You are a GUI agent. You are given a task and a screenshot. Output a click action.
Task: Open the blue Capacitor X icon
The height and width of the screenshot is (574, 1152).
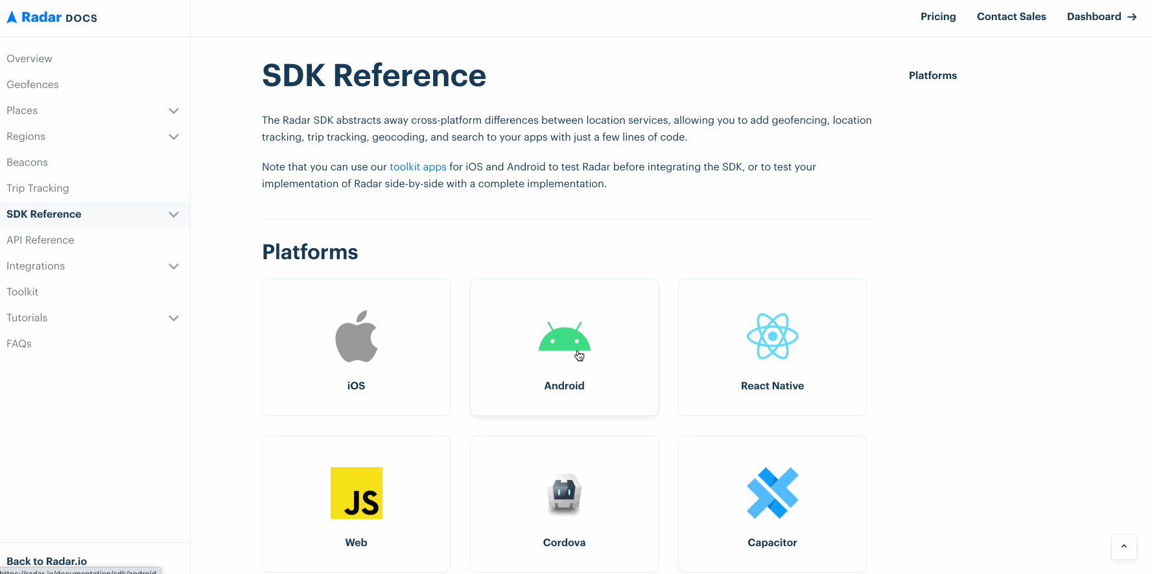(x=773, y=493)
